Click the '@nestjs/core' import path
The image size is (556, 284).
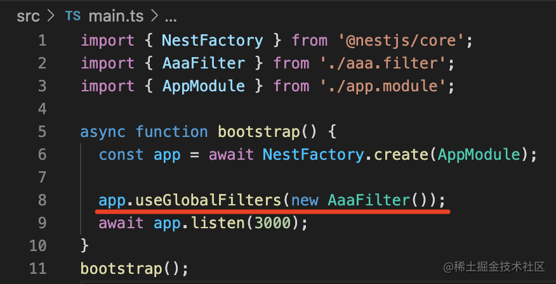point(400,41)
